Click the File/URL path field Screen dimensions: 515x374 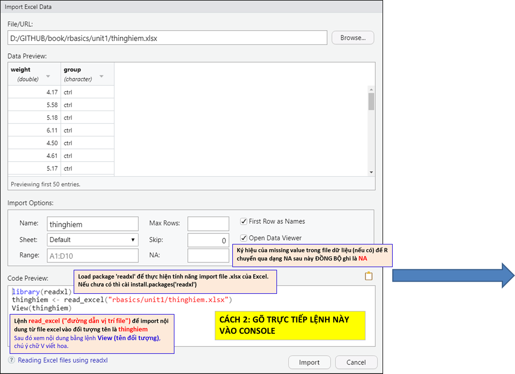167,38
